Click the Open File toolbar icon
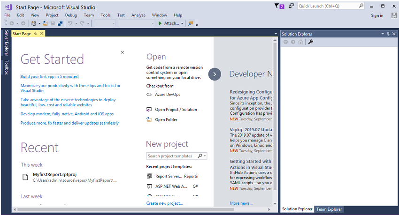 (x=45, y=23)
